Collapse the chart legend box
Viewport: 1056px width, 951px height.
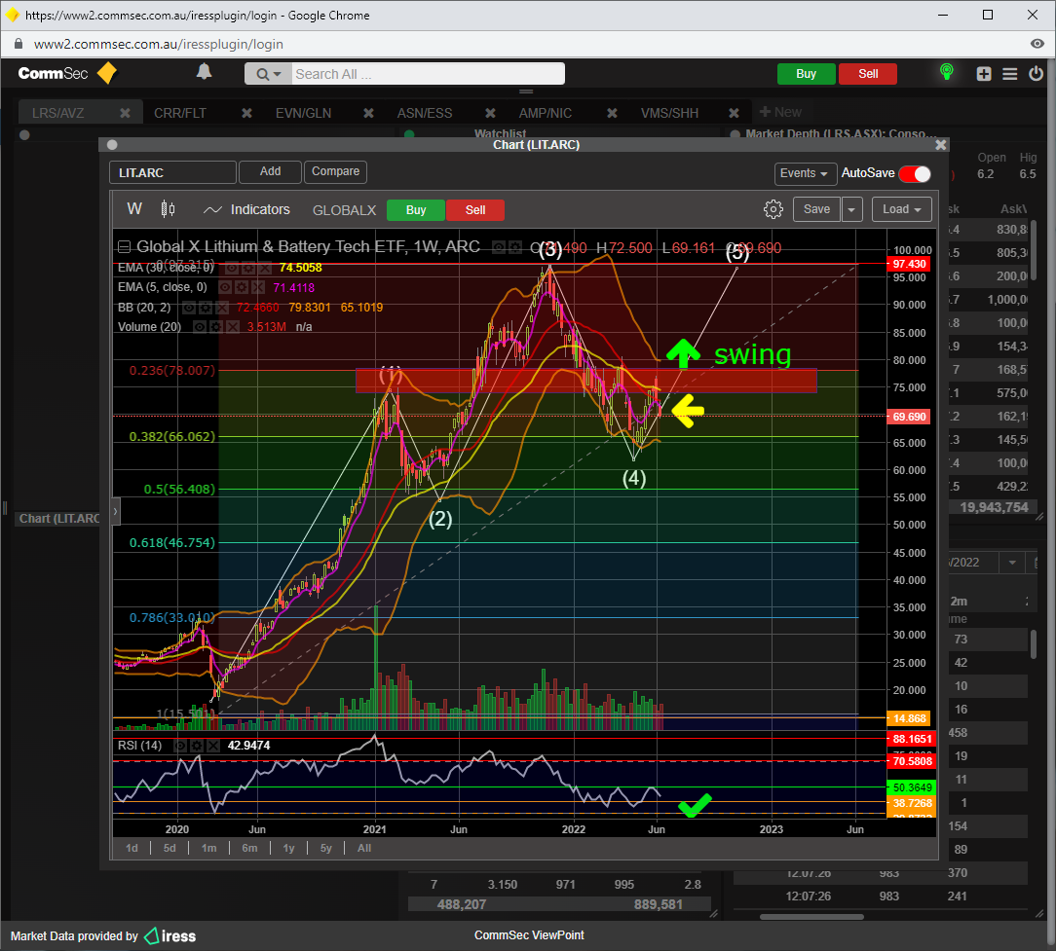tap(124, 247)
